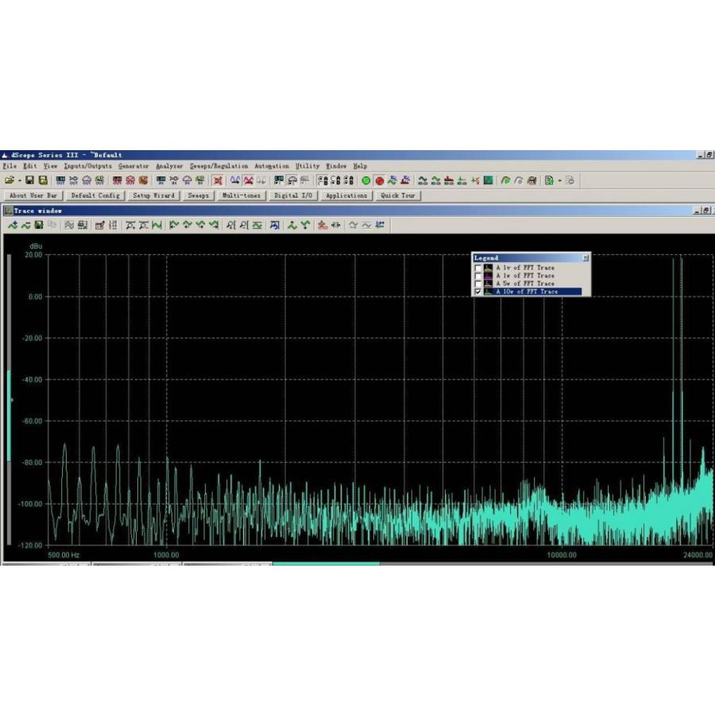
Task: Uncheck the A 10w of FFT Trace checkbox
Action: coord(477,292)
